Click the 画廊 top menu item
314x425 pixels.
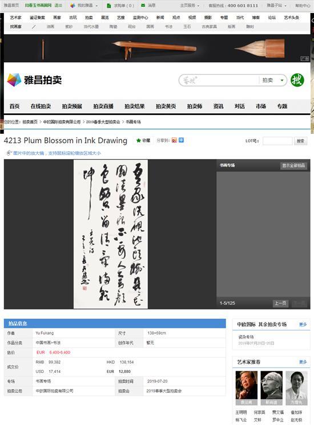(57, 17)
